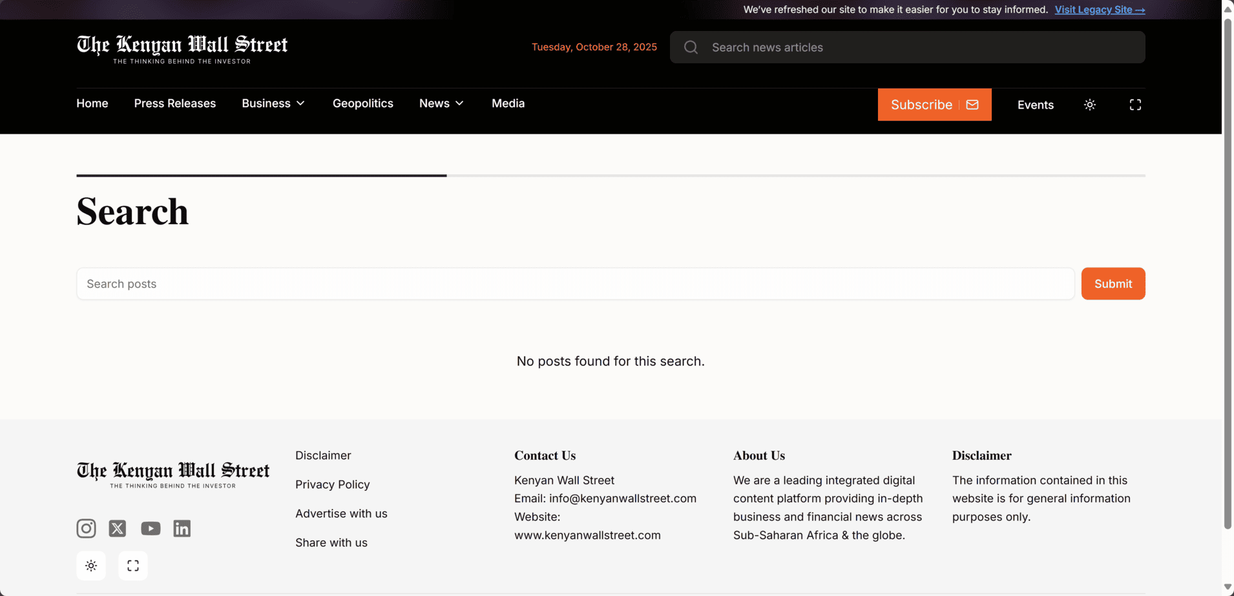
Task: Click the magnifier icon in header search
Action: tap(691, 47)
